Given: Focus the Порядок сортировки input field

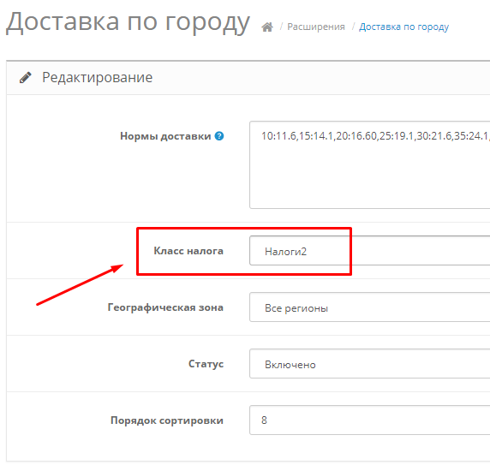Looking at the screenshot, I should pos(370,420).
